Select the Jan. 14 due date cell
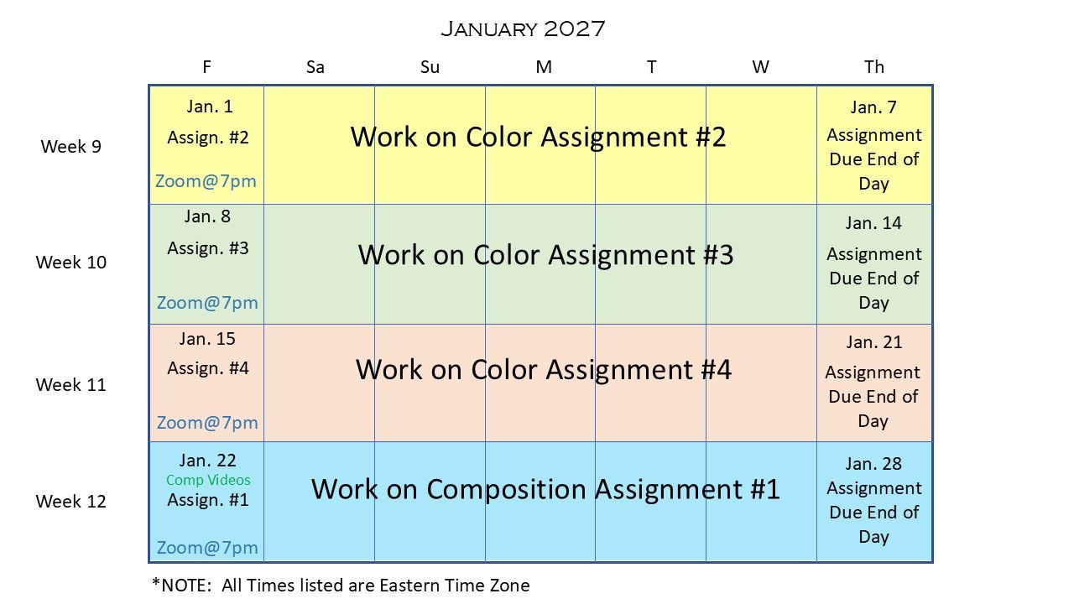The height and width of the screenshot is (604, 1074). [x=874, y=263]
